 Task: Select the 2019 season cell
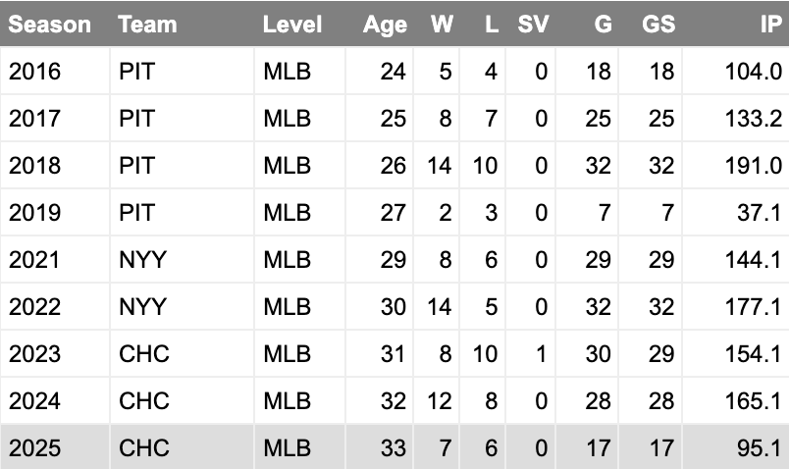pos(55,212)
